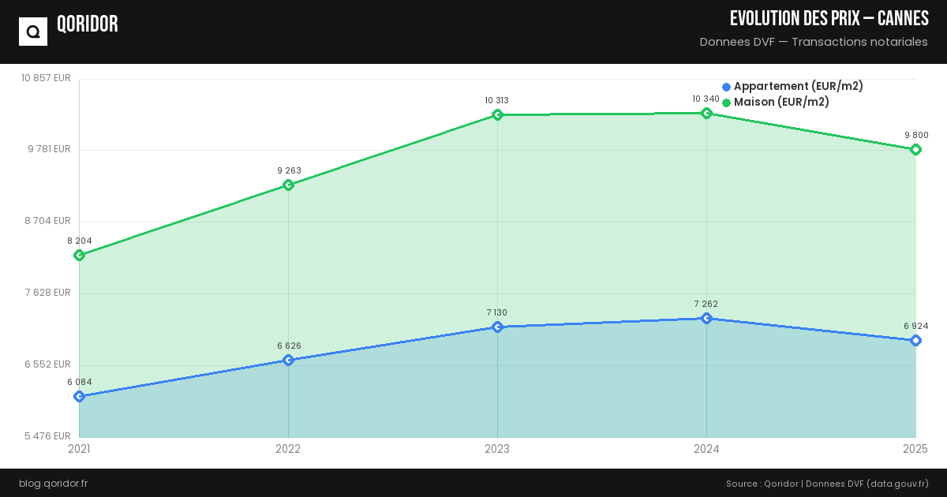Click the QORIDOR brand name
This screenshot has height=497, width=947.
(88, 24)
